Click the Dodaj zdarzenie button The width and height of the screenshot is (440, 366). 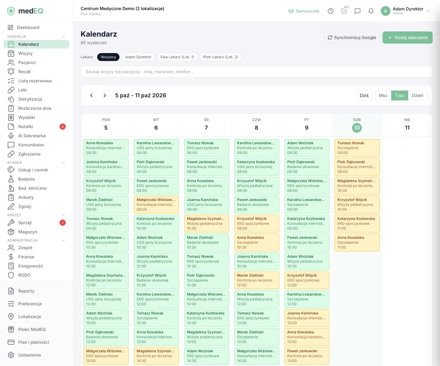click(407, 37)
